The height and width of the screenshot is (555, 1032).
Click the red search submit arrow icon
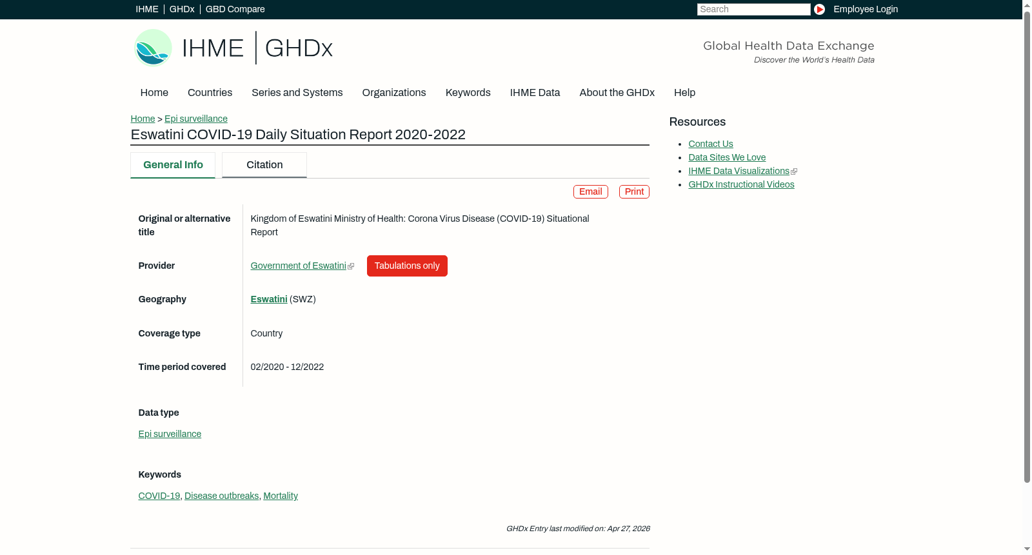[819, 9]
